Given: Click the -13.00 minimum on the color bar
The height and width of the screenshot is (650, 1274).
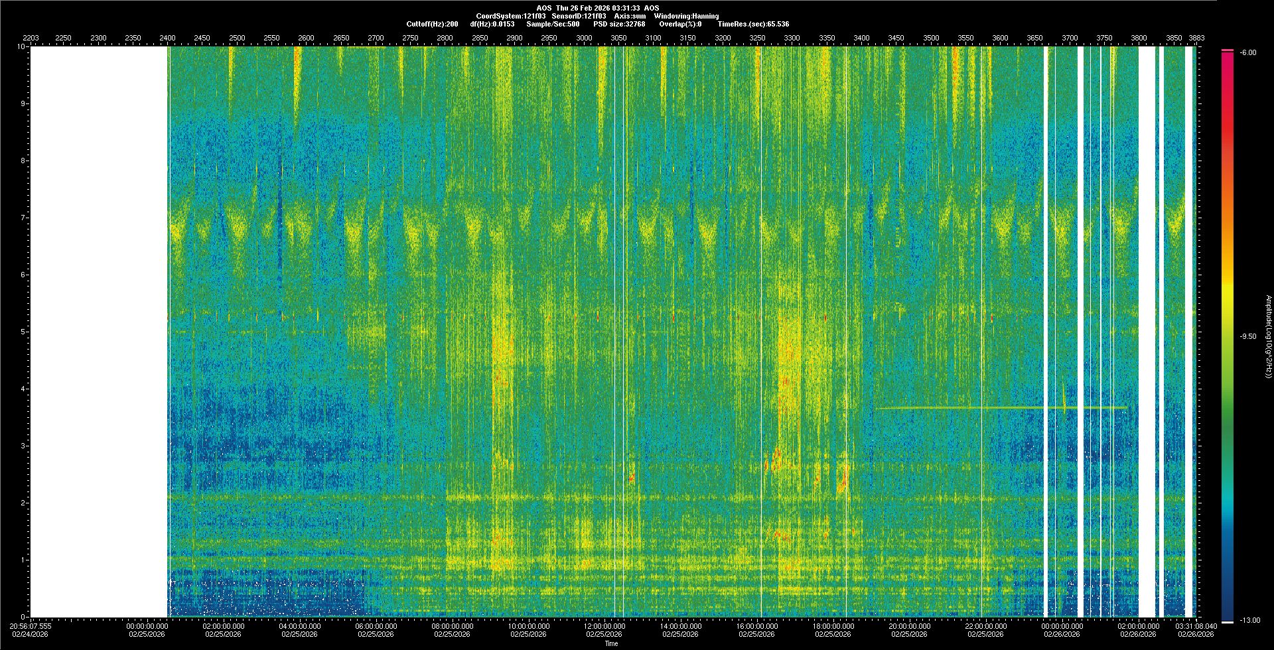Looking at the screenshot, I should (x=1249, y=620).
